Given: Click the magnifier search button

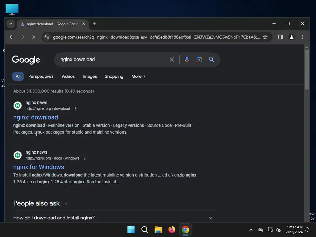Looking at the screenshot, I should point(211,60).
